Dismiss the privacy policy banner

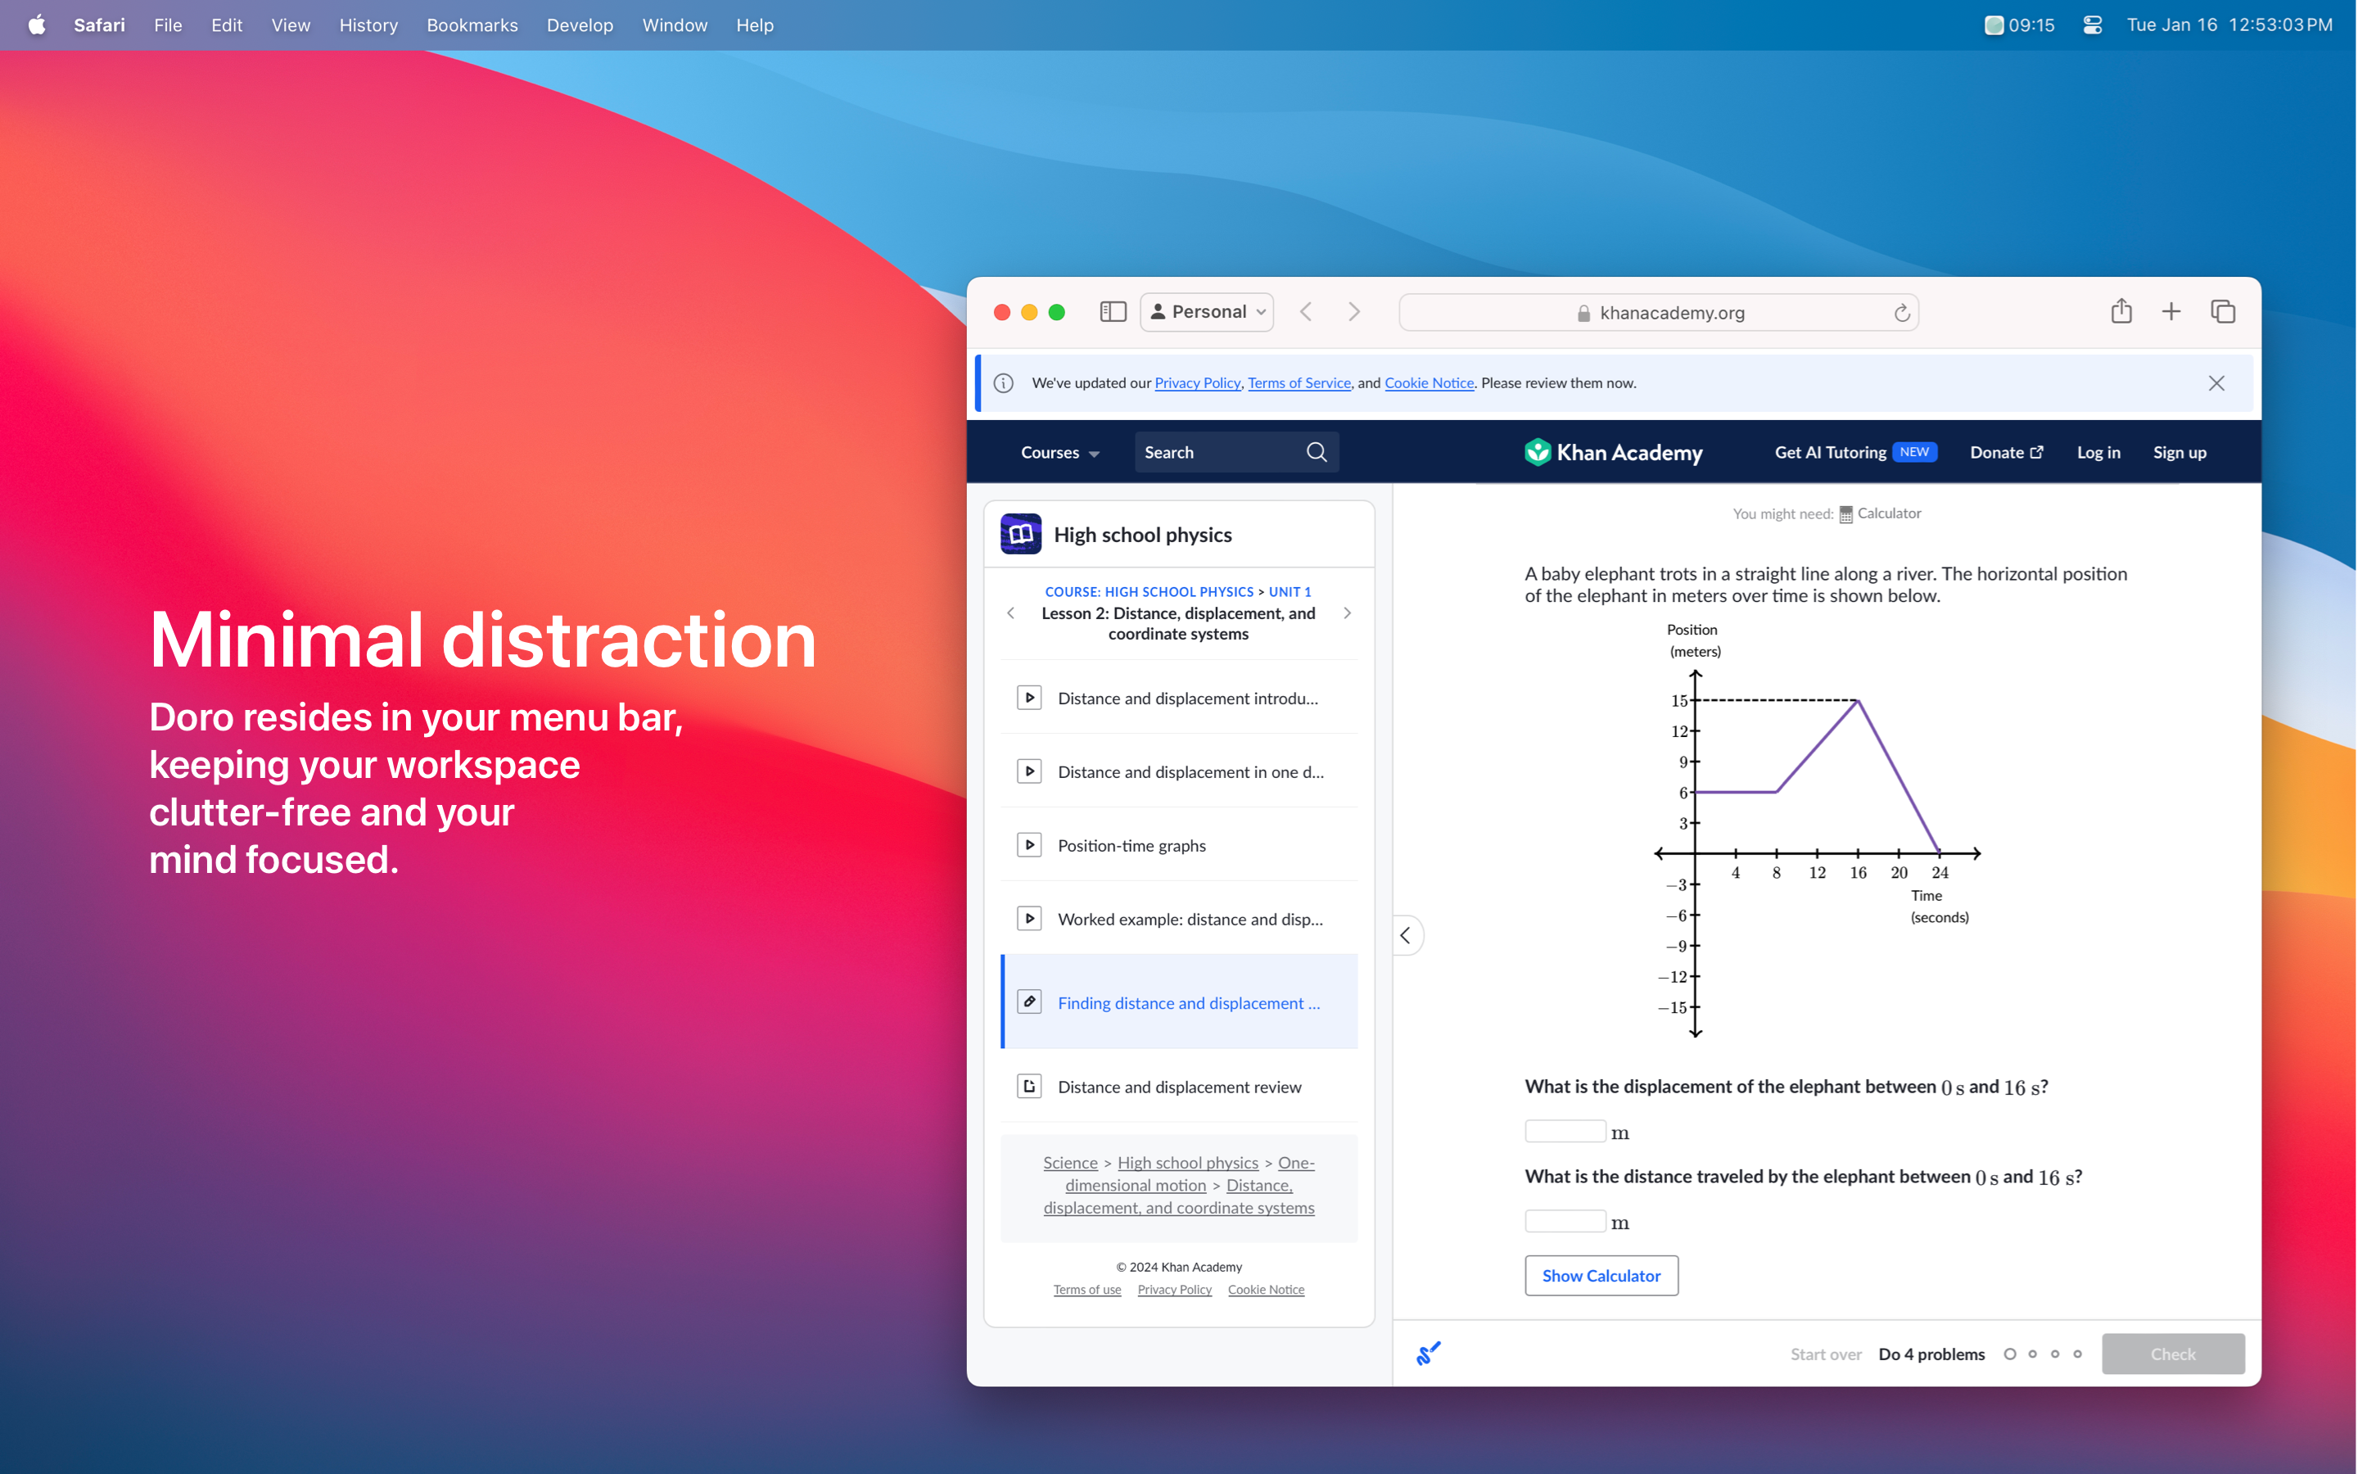pyautogui.click(x=2216, y=383)
